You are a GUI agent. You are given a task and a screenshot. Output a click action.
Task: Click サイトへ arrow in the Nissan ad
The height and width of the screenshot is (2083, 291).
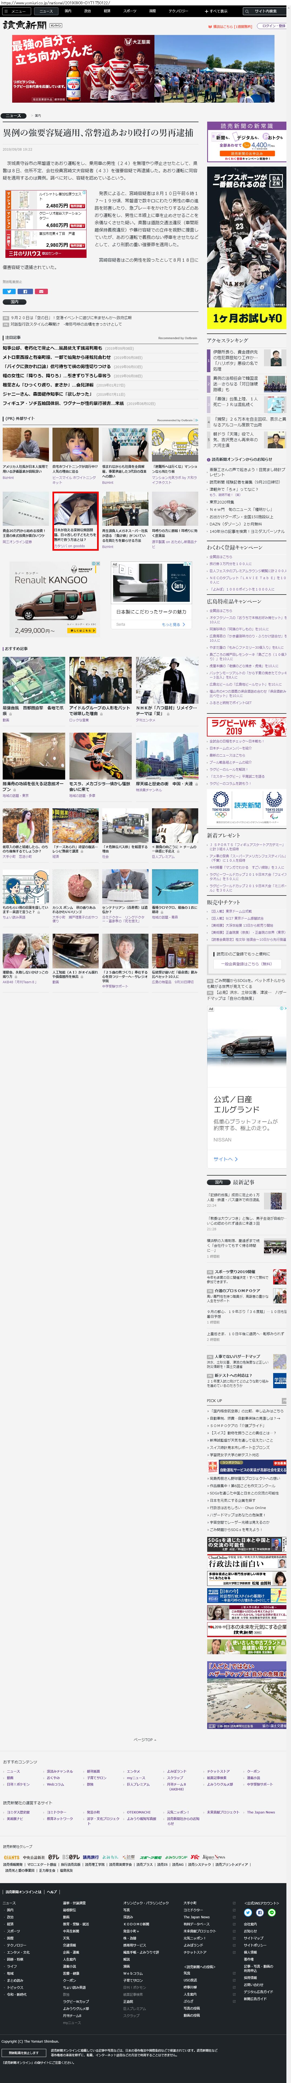(x=225, y=1159)
